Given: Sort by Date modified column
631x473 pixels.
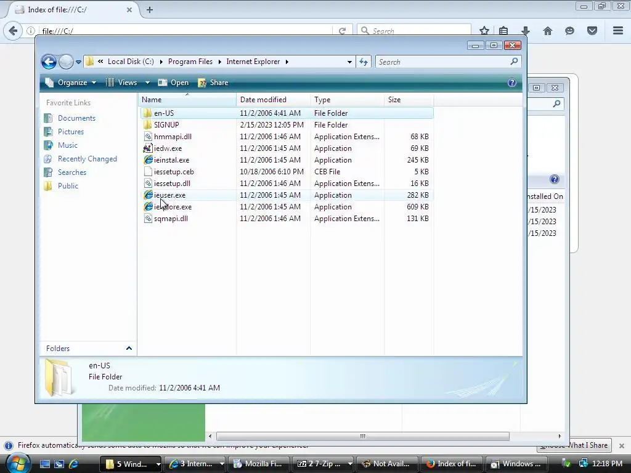Looking at the screenshot, I should click(273, 100).
